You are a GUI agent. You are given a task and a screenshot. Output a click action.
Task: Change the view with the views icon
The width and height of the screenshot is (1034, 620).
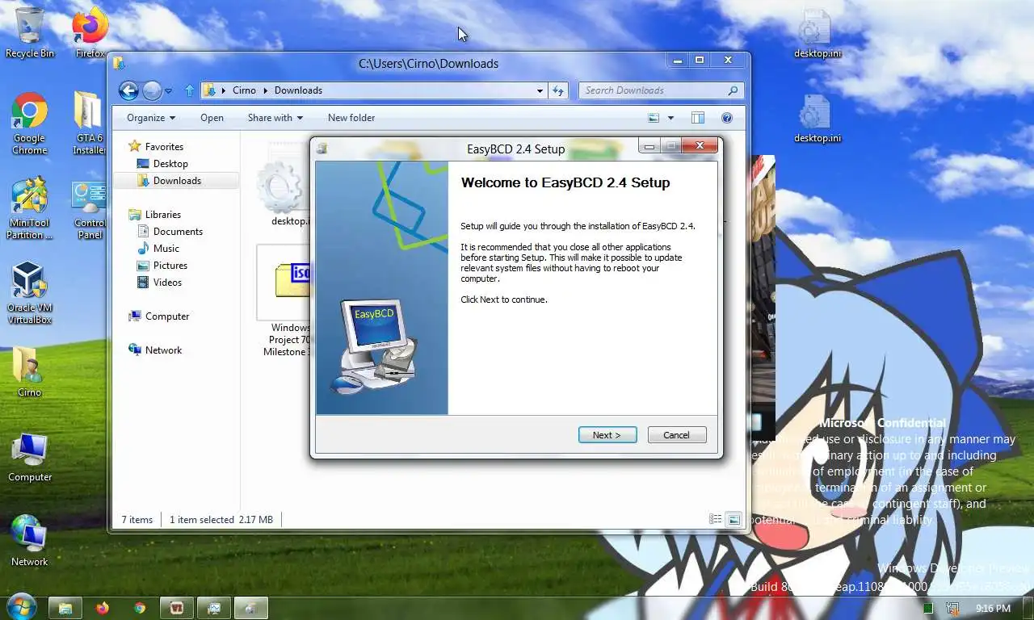(x=654, y=118)
